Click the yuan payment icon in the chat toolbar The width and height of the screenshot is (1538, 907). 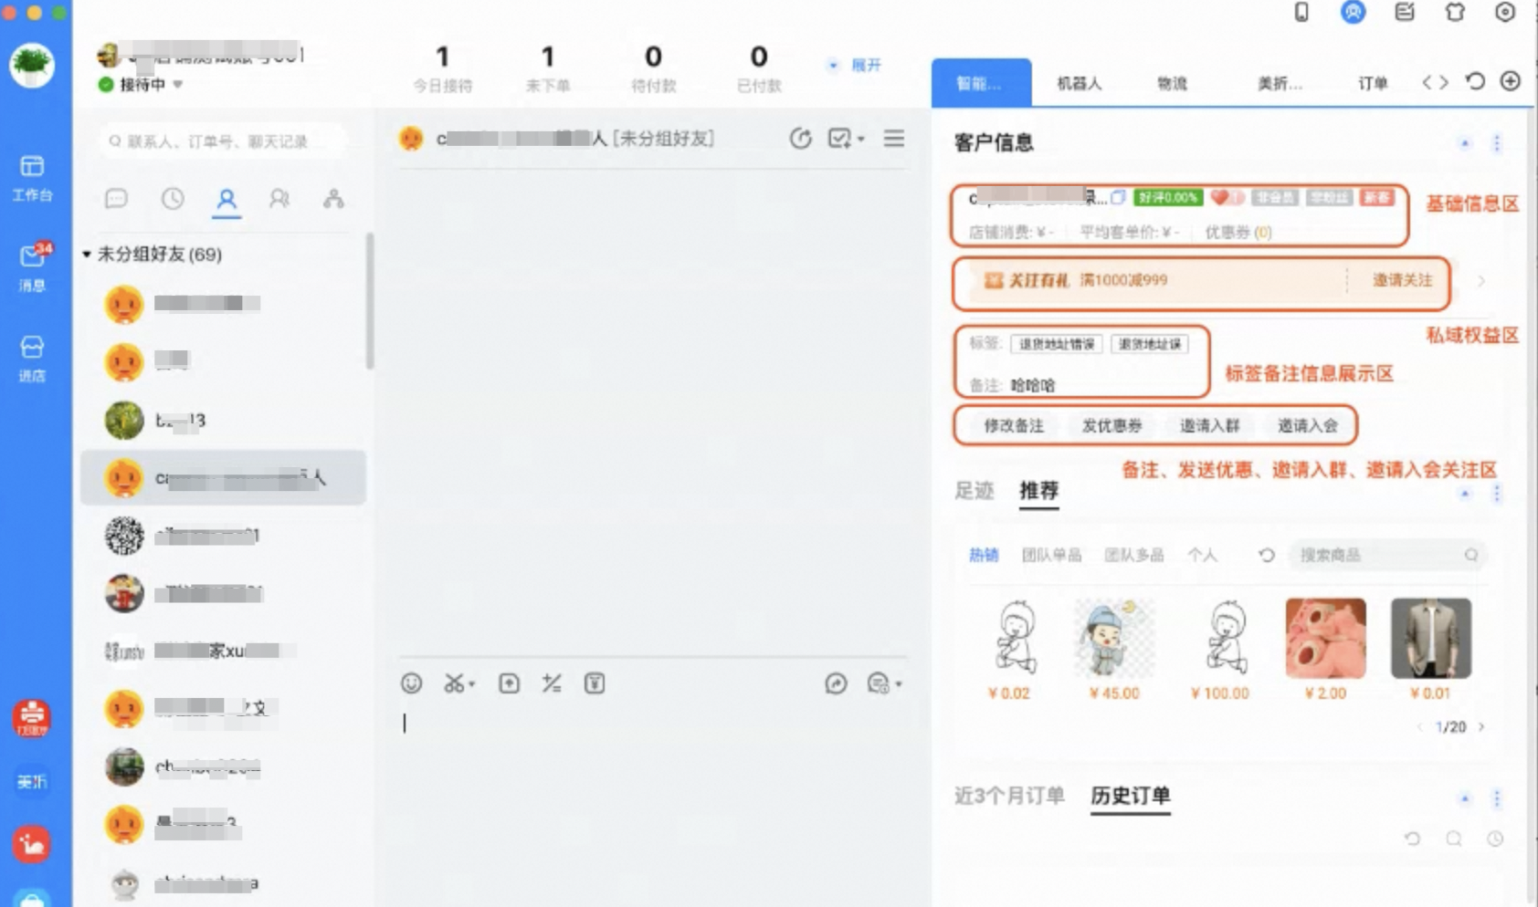coord(595,683)
